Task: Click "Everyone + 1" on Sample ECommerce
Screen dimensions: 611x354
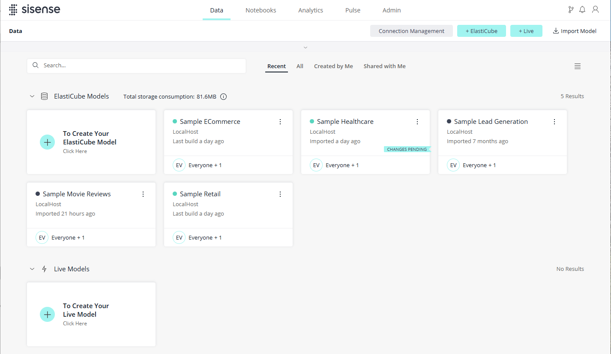Action: click(205, 165)
